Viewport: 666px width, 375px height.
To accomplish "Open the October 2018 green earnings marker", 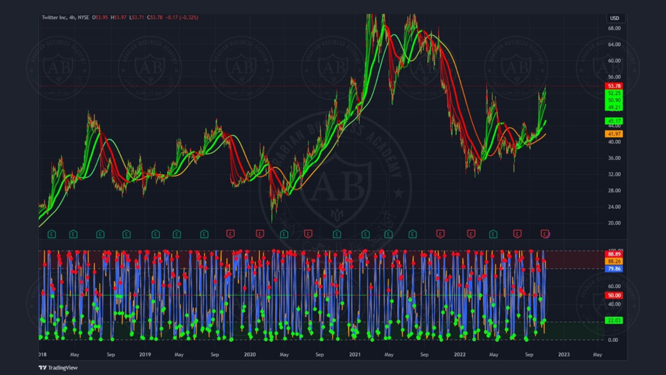I will pyautogui.click(x=127, y=234).
